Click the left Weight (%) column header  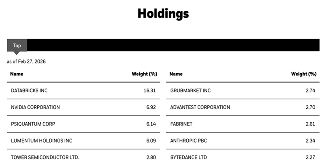(144, 74)
